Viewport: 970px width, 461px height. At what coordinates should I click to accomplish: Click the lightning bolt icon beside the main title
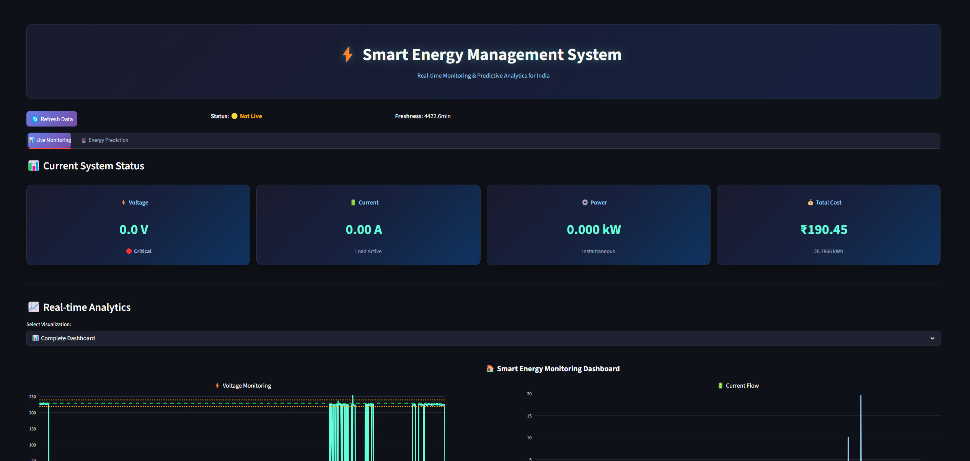pyautogui.click(x=347, y=55)
